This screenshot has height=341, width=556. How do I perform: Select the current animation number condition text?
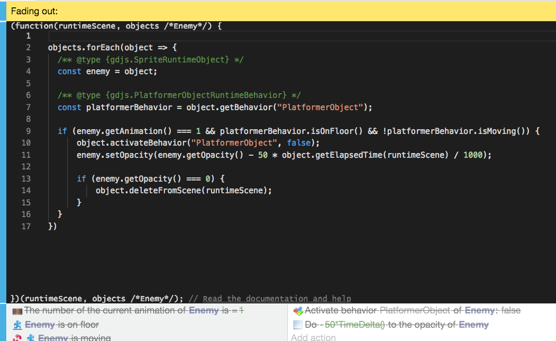pyautogui.click(x=132, y=311)
